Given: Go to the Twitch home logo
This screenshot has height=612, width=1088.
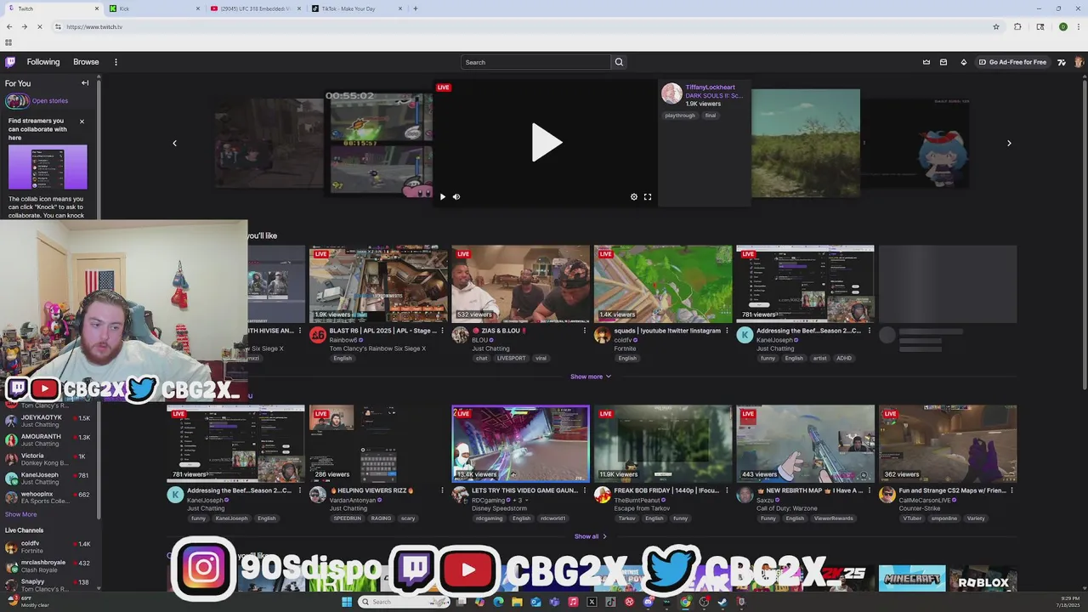Looking at the screenshot, I should pos(10,62).
